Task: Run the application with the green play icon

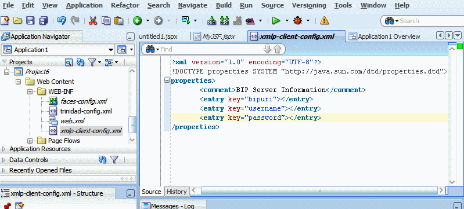Action: tap(276, 21)
